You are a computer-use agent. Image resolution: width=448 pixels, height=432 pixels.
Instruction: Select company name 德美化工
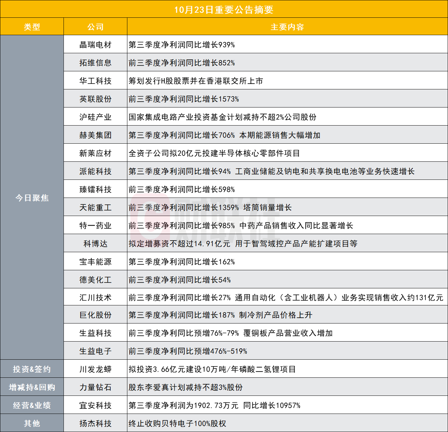[x=96, y=280]
